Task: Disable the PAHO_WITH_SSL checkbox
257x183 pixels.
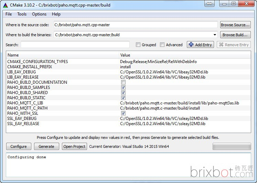Action: pos(123,113)
